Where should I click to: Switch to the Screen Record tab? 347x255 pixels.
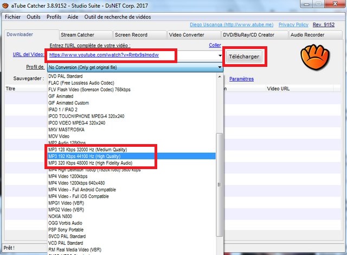coord(139,35)
